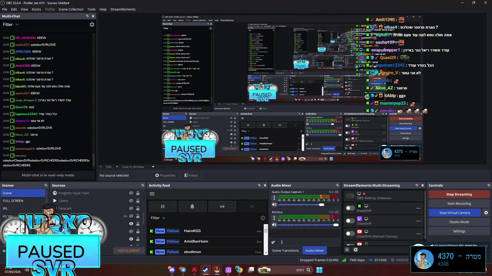This screenshot has height=276, width=492.
Task: Open Activity feed settings gear
Action: pyautogui.click(x=263, y=218)
